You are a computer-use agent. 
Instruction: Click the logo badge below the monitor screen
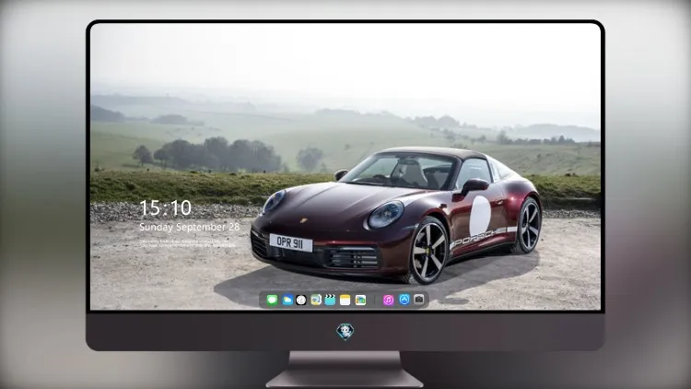point(345,332)
